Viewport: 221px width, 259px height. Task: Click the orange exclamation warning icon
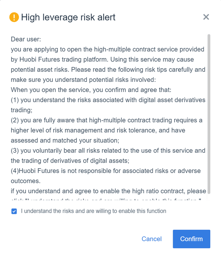tap(14, 17)
